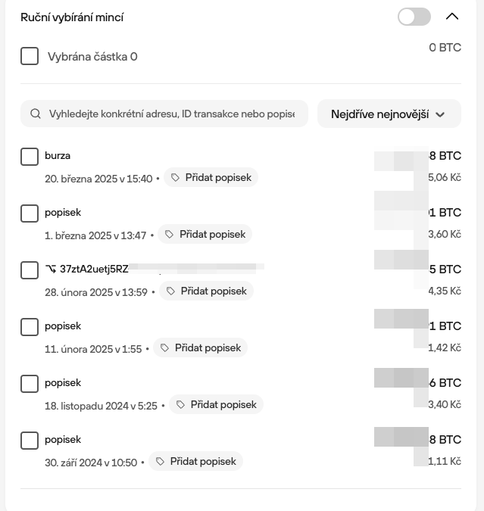The image size is (484, 511).
Task: Focus the address and transaction ID search field
Action: (x=164, y=114)
